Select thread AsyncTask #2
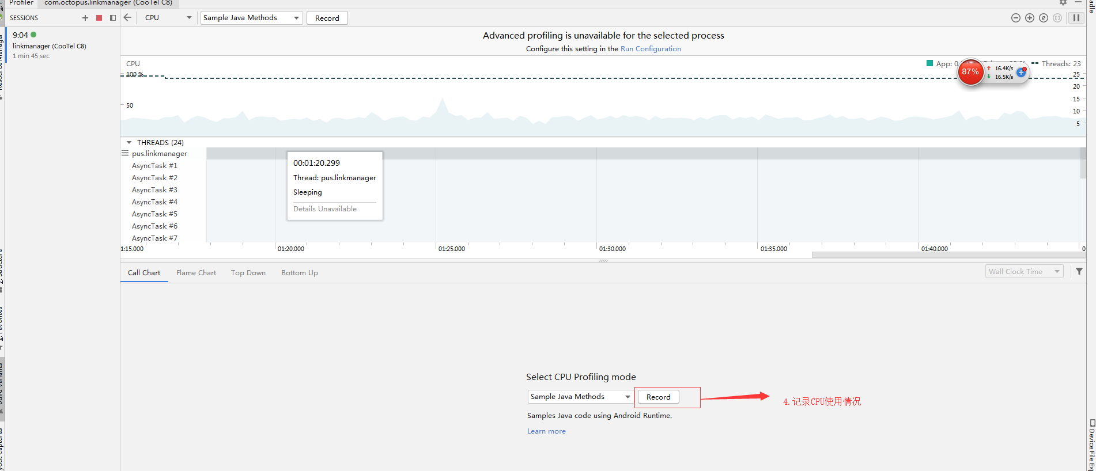Screen dimensions: 1096x471 click(x=154, y=178)
